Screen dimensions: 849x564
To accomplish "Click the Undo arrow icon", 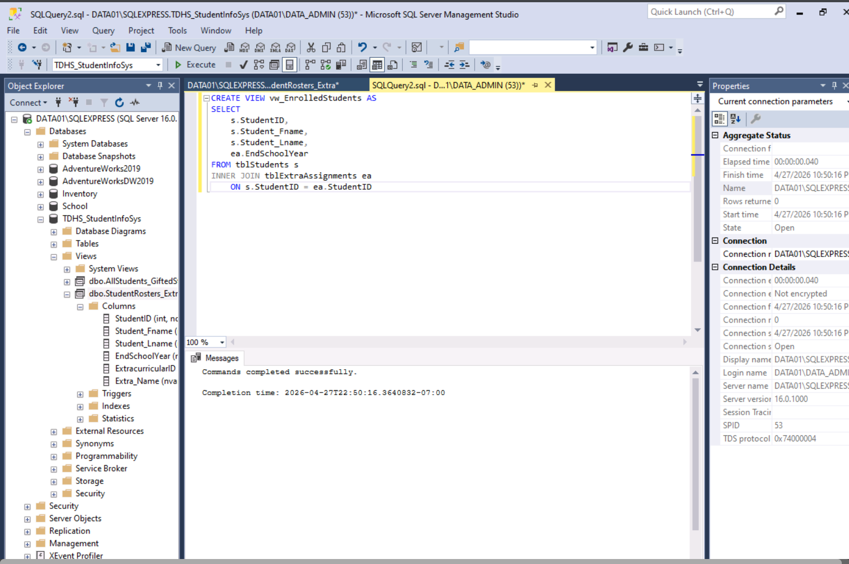I will (x=363, y=48).
